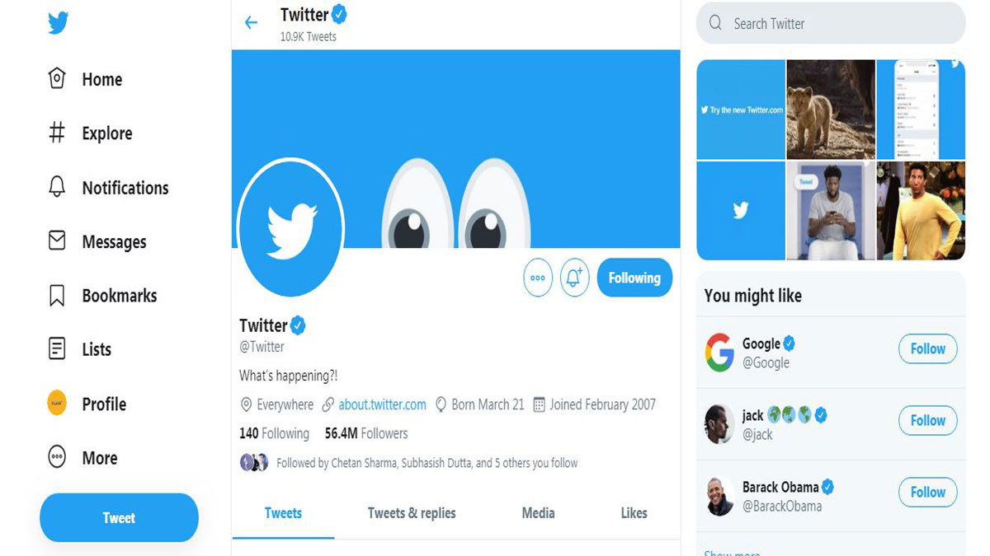Click the Search Twitter field
Screen dimensions: 990x556
[x=831, y=23]
